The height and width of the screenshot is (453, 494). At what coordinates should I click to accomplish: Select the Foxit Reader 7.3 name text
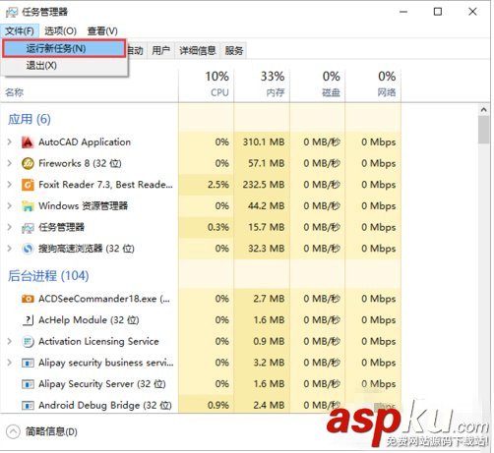pyautogui.click(x=105, y=185)
